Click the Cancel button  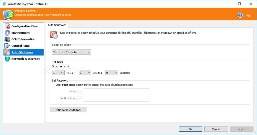click(216, 129)
